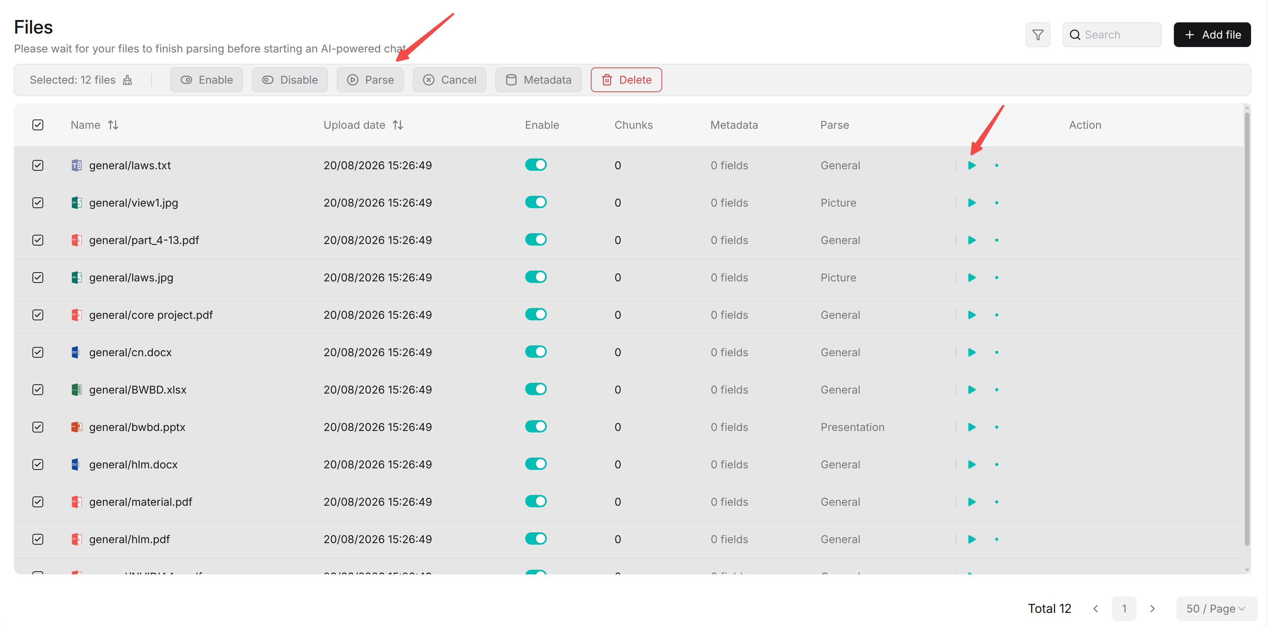Go to the previous page arrow

pyautogui.click(x=1096, y=609)
